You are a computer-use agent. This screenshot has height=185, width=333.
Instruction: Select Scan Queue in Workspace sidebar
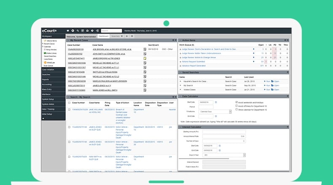(48, 66)
